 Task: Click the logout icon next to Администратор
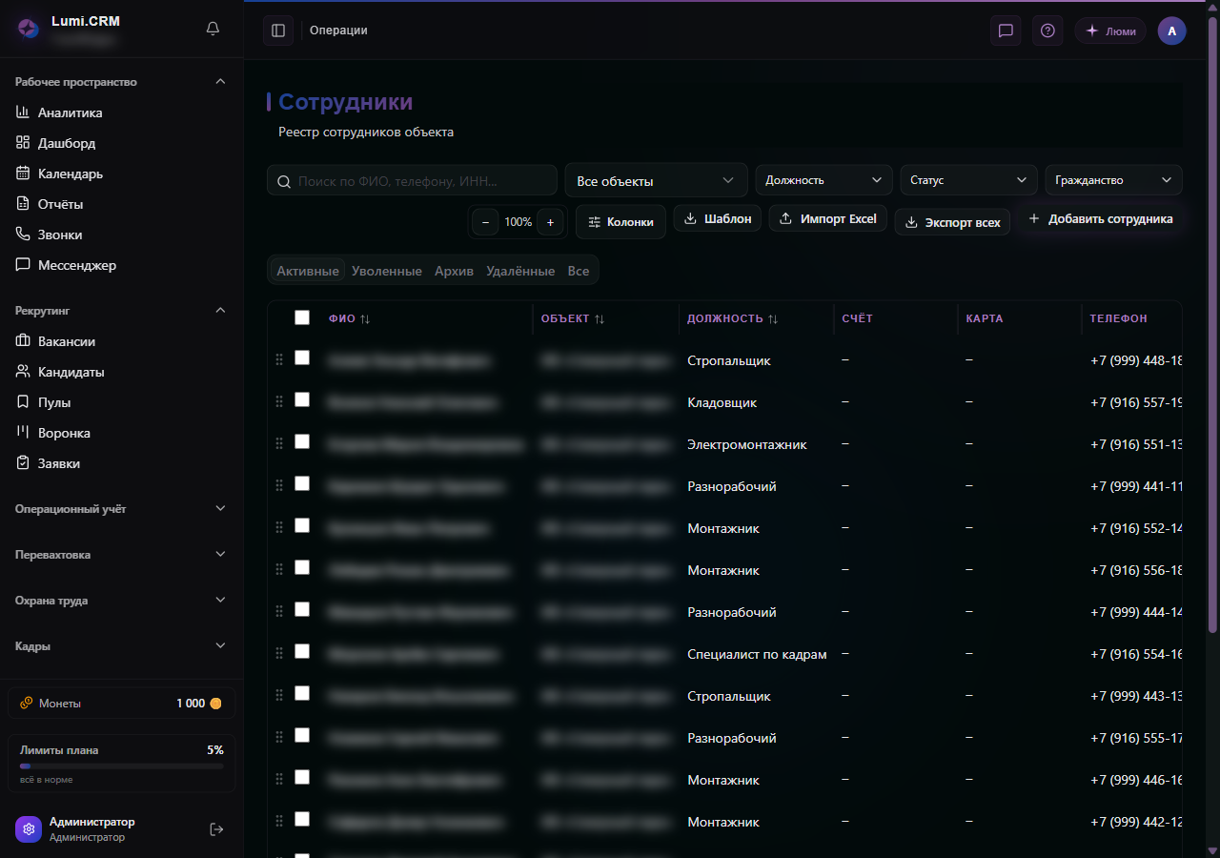[216, 829]
